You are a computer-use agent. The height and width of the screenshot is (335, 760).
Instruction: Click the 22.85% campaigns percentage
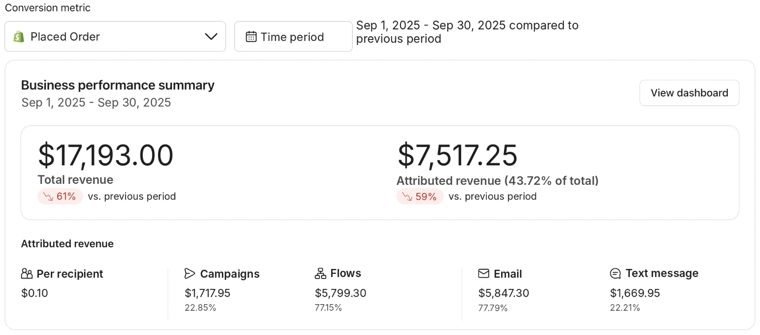[x=200, y=308]
